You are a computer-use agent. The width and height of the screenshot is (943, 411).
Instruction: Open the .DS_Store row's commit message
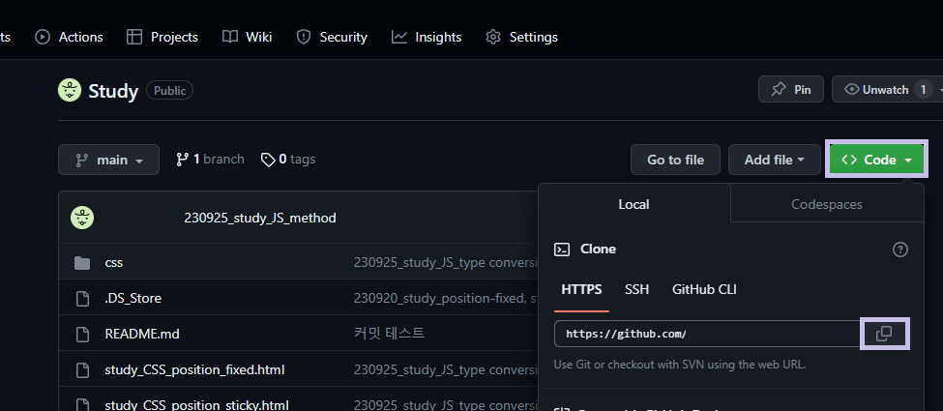pos(446,299)
